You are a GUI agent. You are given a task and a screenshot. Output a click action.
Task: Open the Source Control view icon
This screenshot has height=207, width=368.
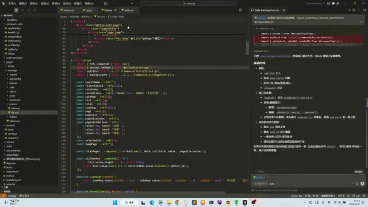(28, 10)
